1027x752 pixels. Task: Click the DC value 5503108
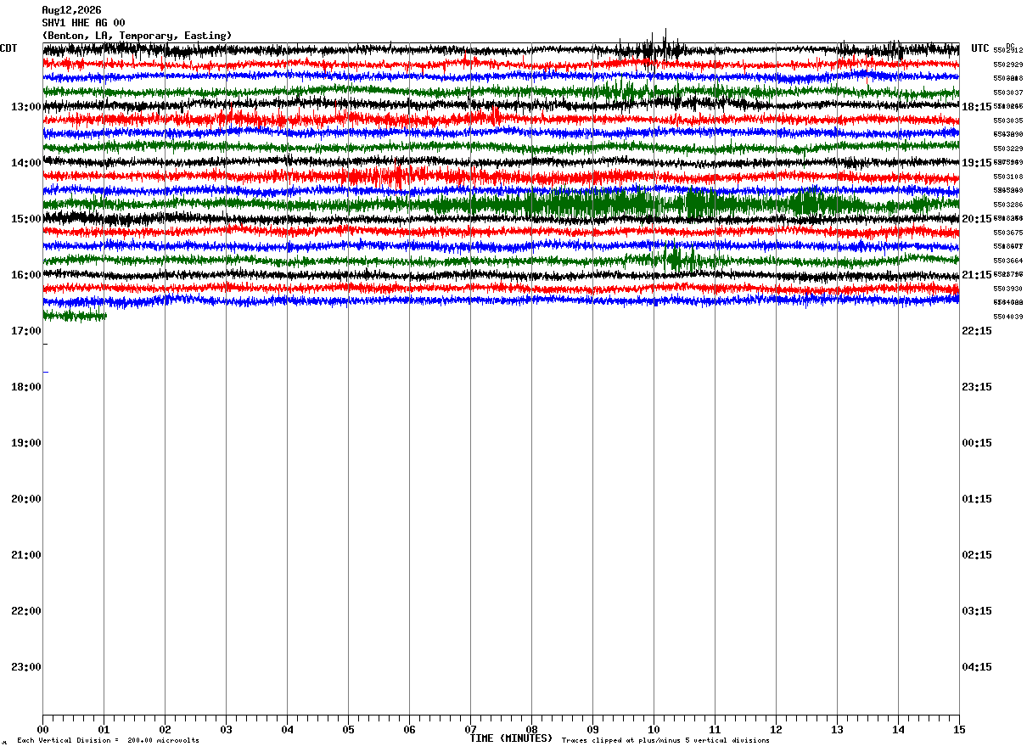[1008, 177]
